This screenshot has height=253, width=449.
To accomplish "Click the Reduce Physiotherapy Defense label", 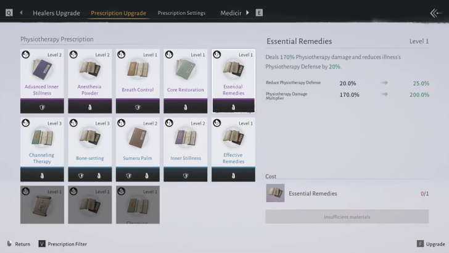I will point(293,83).
